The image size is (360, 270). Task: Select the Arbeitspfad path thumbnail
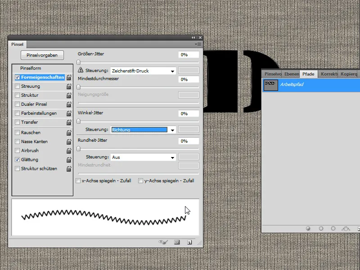(271, 85)
